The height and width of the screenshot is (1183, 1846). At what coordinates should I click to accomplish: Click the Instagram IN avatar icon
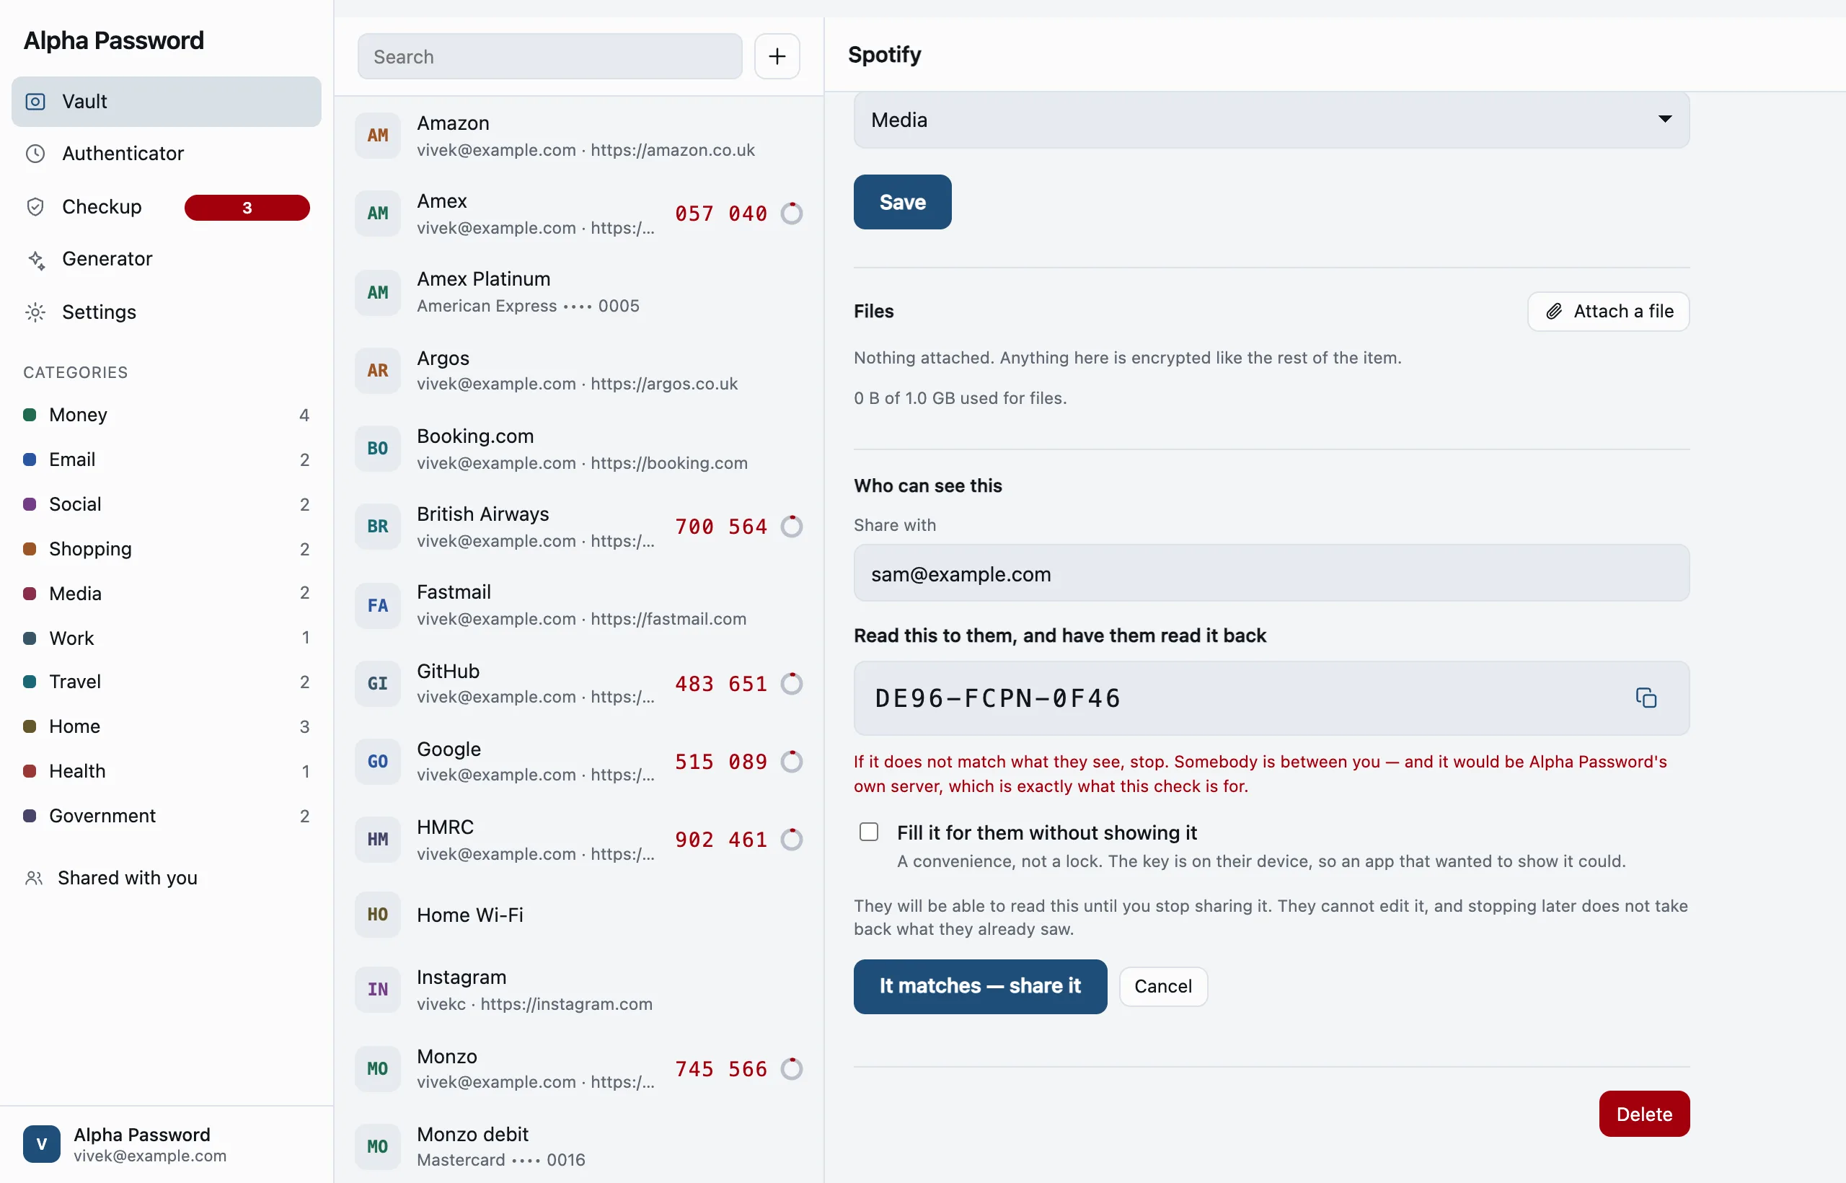coord(378,990)
